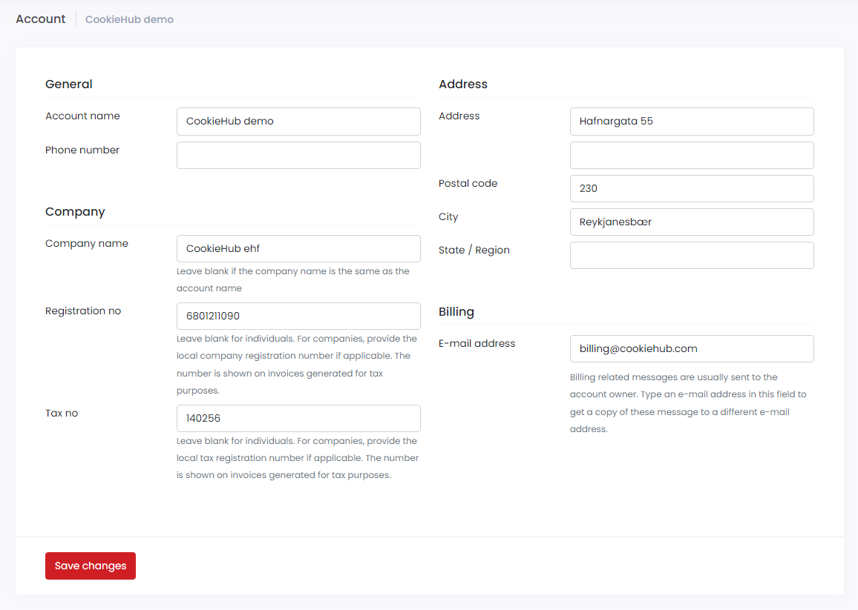
Task: Click the Address section heading
Action: click(x=463, y=84)
